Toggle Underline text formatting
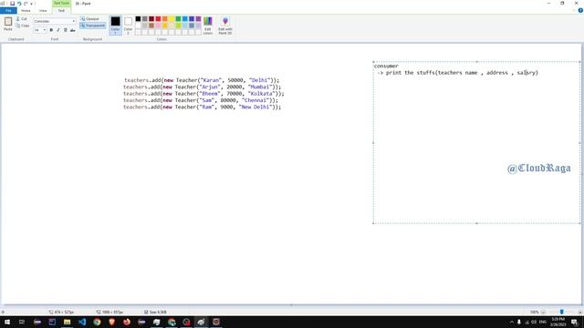Image resolution: width=584 pixels, height=328 pixels. coord(65,30)
